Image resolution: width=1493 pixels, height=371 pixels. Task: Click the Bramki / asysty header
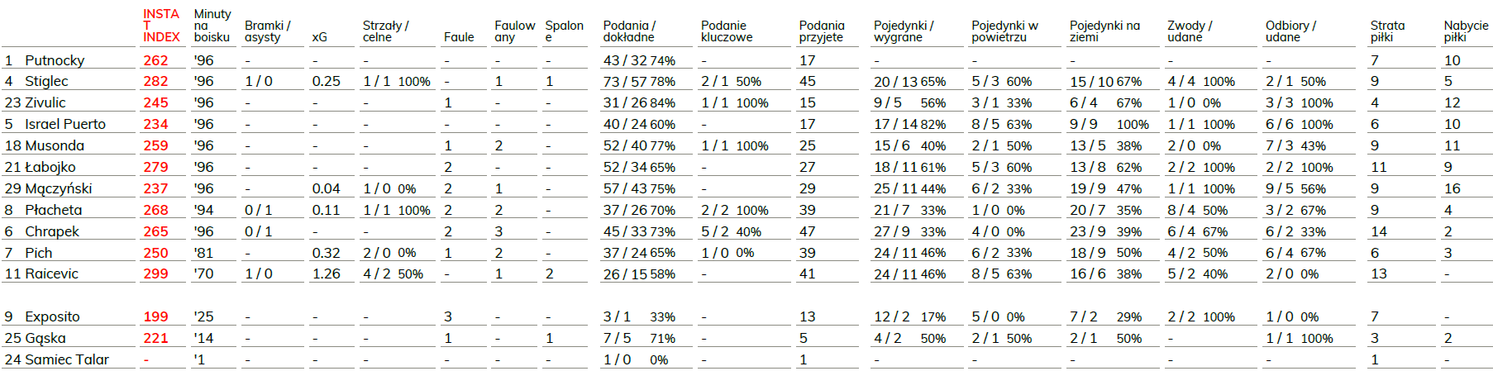point(267,31)
